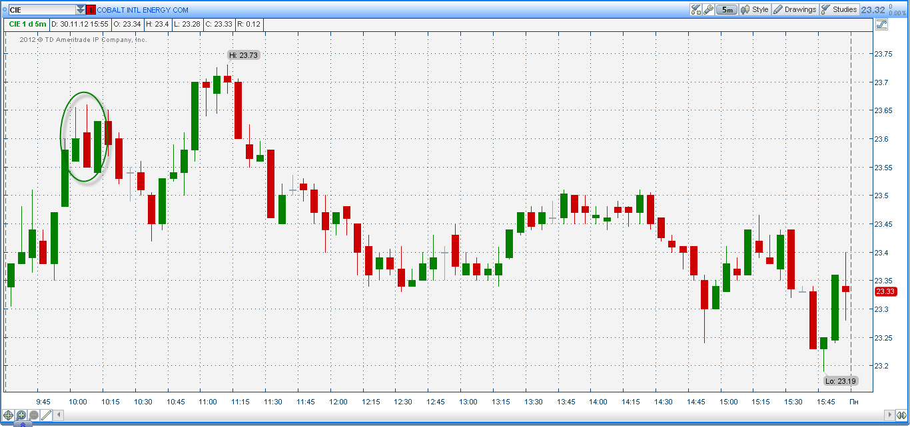Click the 11:00 time axis label
The image size is (910, 427).
(208, 402)
